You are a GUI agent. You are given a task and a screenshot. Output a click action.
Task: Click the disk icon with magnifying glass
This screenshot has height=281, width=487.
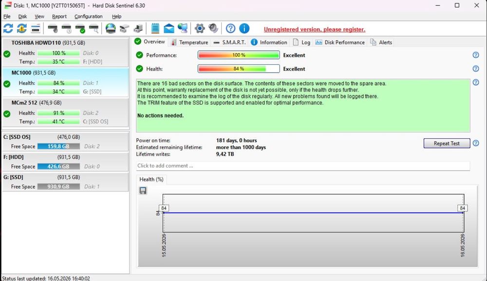[94, 29]
